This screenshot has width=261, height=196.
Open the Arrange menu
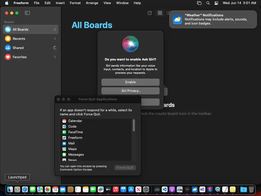(x=92, y=3)
